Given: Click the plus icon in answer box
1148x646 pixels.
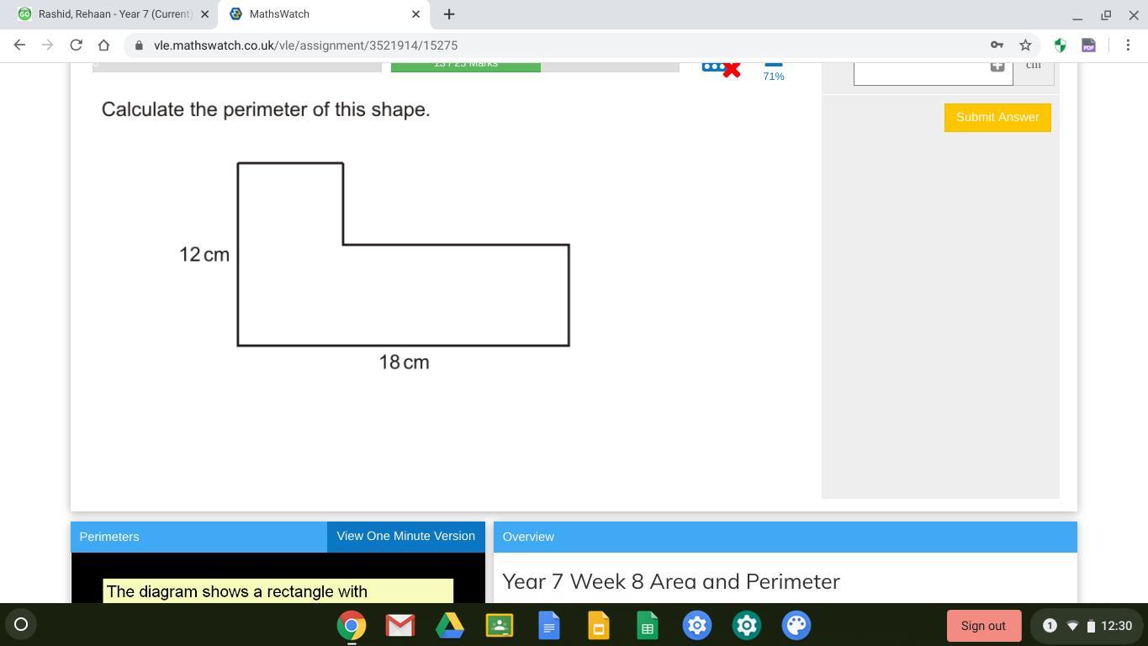Looking at the screenshot, I should [x=997, y=66].
